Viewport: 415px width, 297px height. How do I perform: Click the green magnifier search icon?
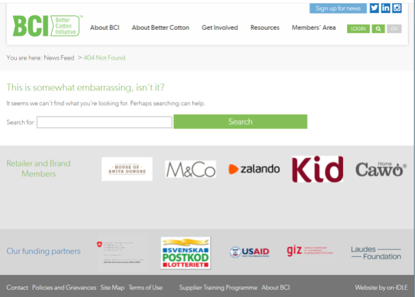(x=378, y=29)
